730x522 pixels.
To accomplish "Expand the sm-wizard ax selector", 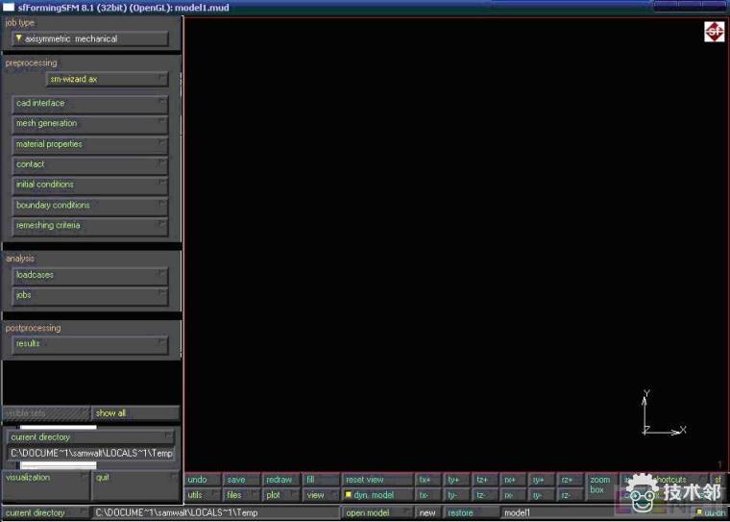I will pos(107,80).
